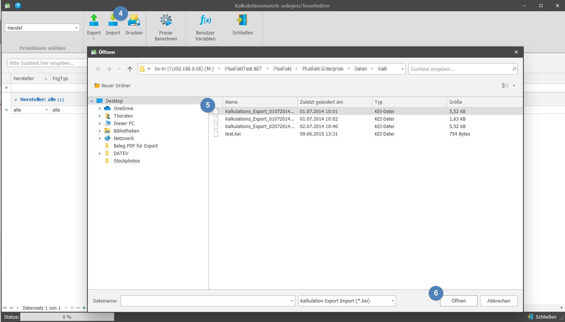Viewport: 565px width, 322px height.
Task: Open the file type filter dropdown
Action: (392, 301)
